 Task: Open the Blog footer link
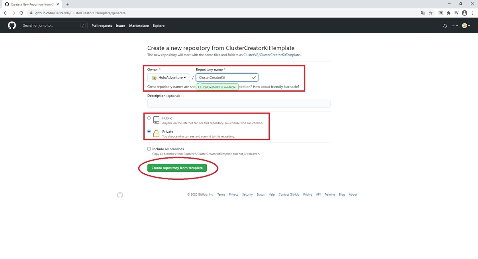click(342, 194)
